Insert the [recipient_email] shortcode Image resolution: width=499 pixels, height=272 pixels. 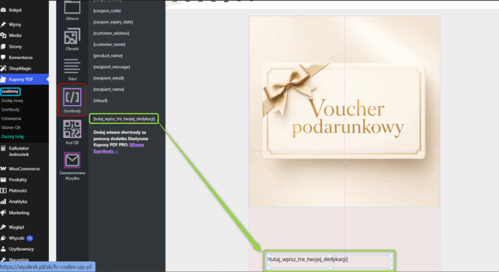(109, 78)
